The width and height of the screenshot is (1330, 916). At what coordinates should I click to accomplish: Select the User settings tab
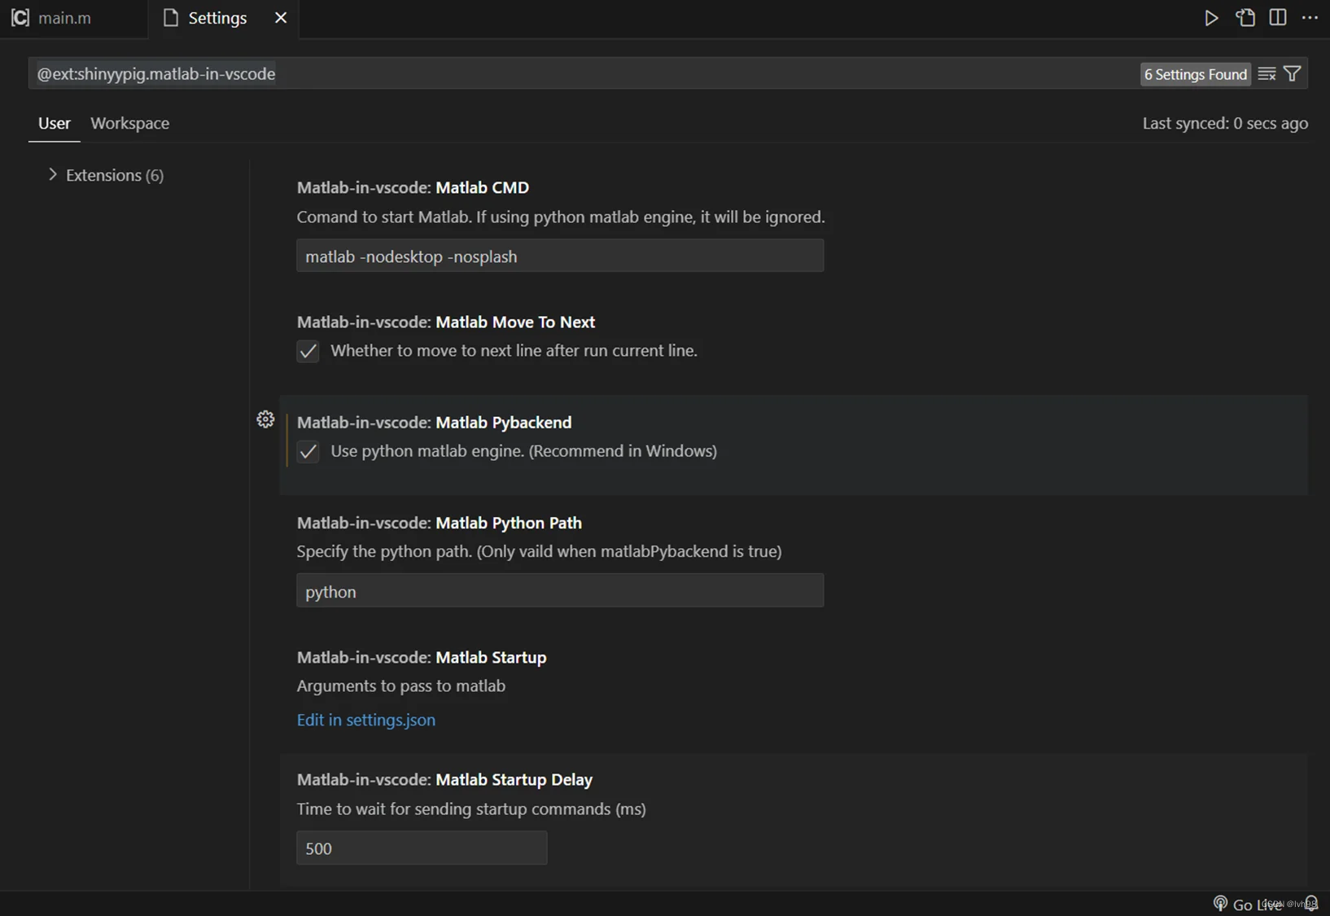(x=55, y=123)
